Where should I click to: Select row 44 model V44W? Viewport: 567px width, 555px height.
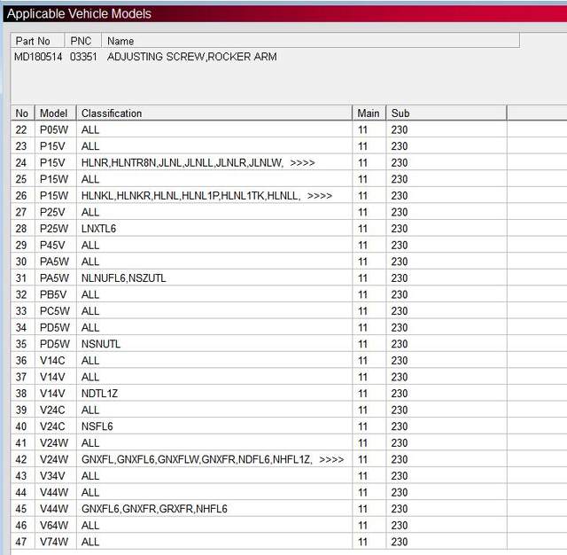[x=54, y=492]
